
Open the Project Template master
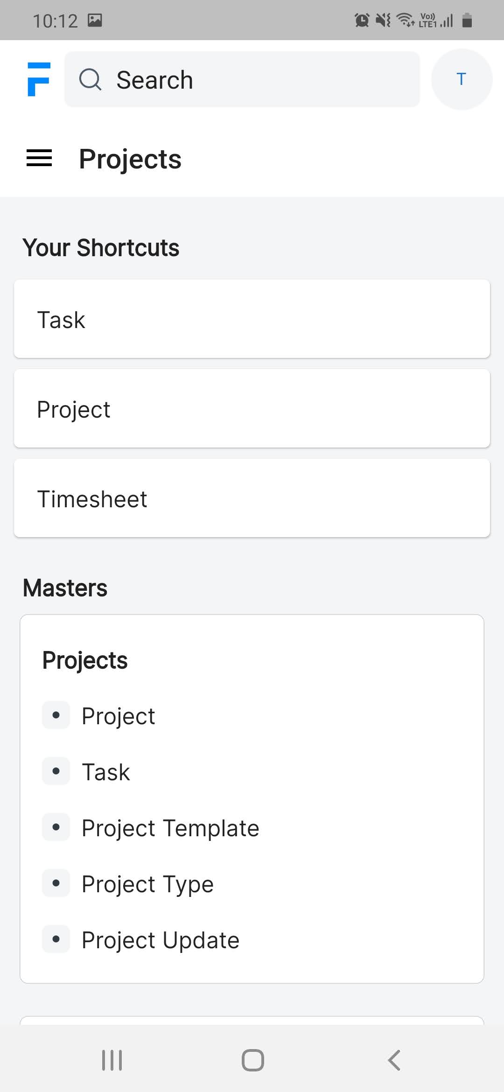pyautogui.click(x=170, y=827)
